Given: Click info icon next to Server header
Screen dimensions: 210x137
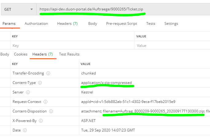Looking at the screenshot, I should click(28, 92).
